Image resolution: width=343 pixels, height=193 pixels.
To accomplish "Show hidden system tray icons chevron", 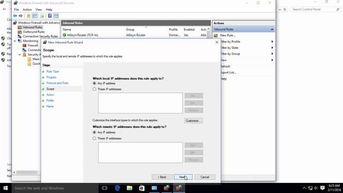I will point(304,188).
